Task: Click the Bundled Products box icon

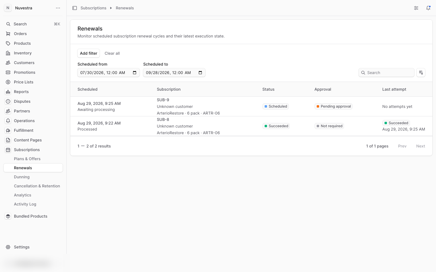Action: tap(8, 216)
